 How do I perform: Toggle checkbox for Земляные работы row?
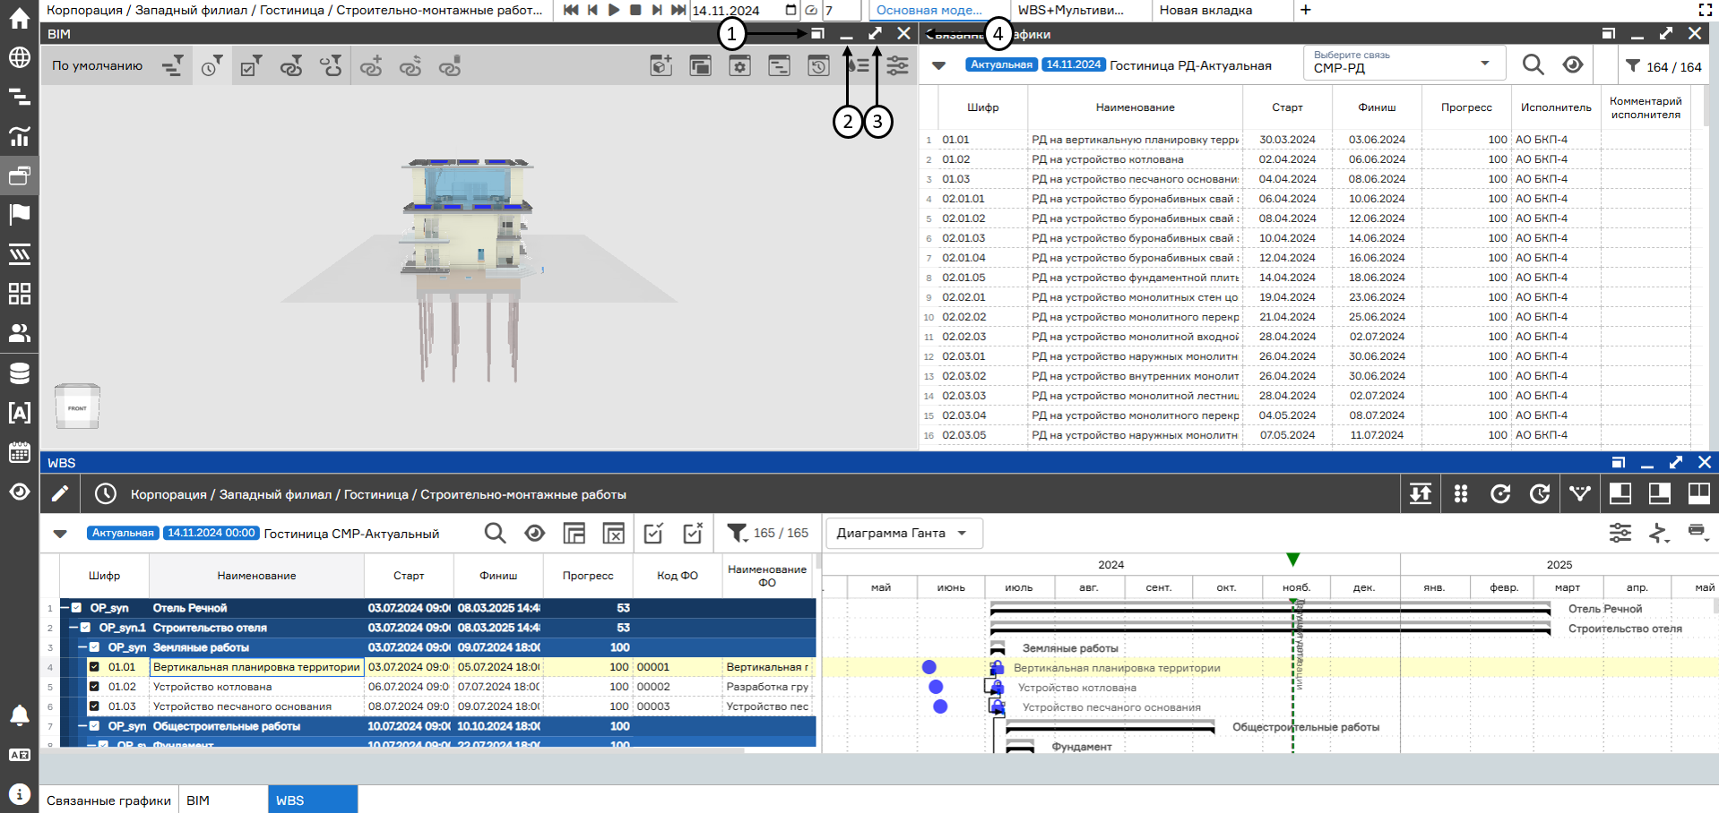[94, 647]
